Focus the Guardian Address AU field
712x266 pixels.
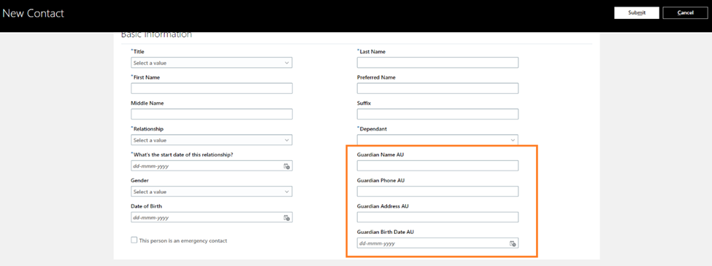437,217
